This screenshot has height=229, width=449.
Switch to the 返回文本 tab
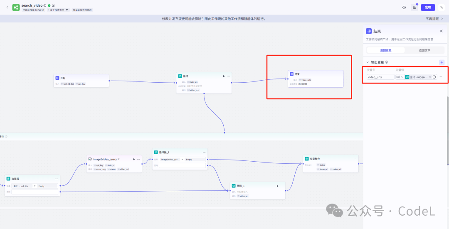424,50
